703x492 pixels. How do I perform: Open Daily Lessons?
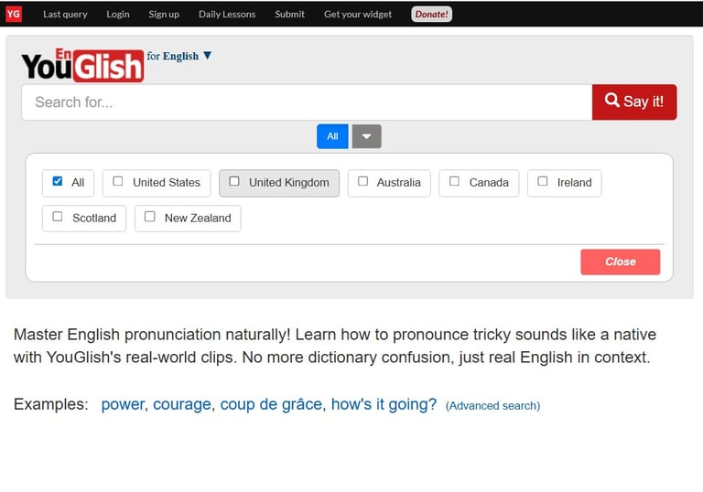click(x=227, y=15)
